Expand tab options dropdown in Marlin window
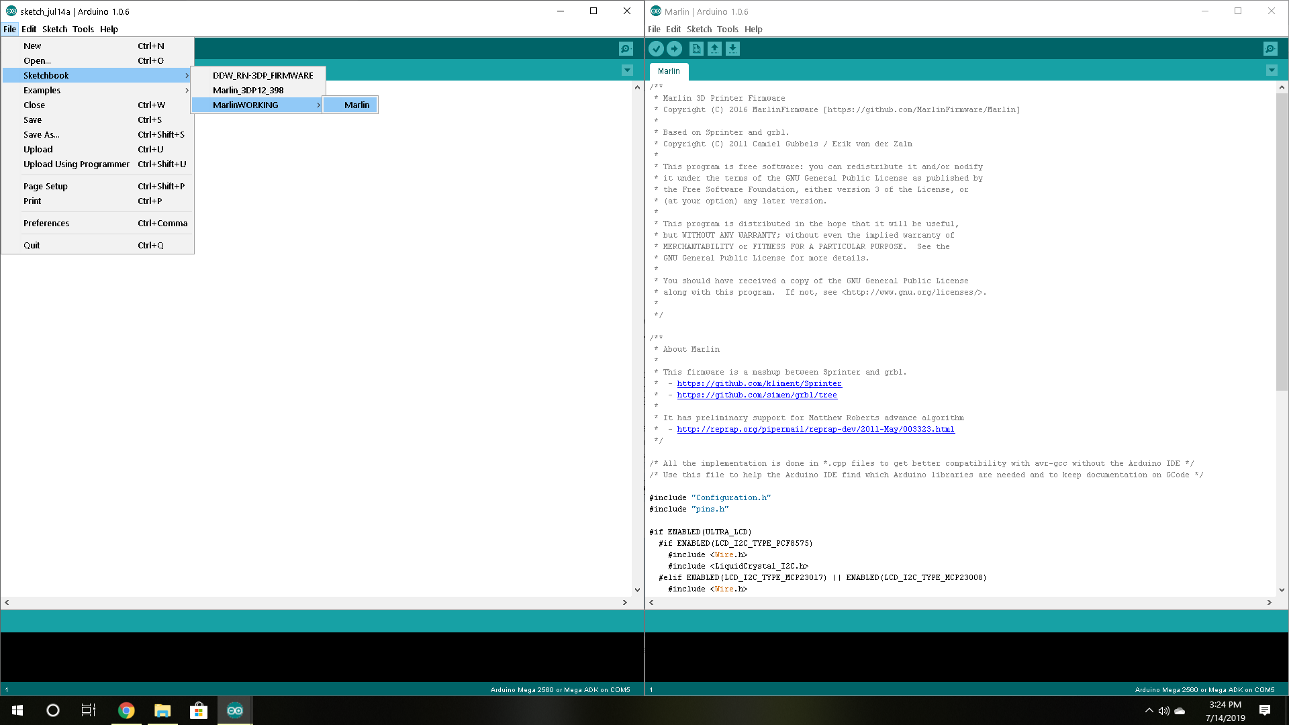1289x725 pixels. [x=1272, y=70]
